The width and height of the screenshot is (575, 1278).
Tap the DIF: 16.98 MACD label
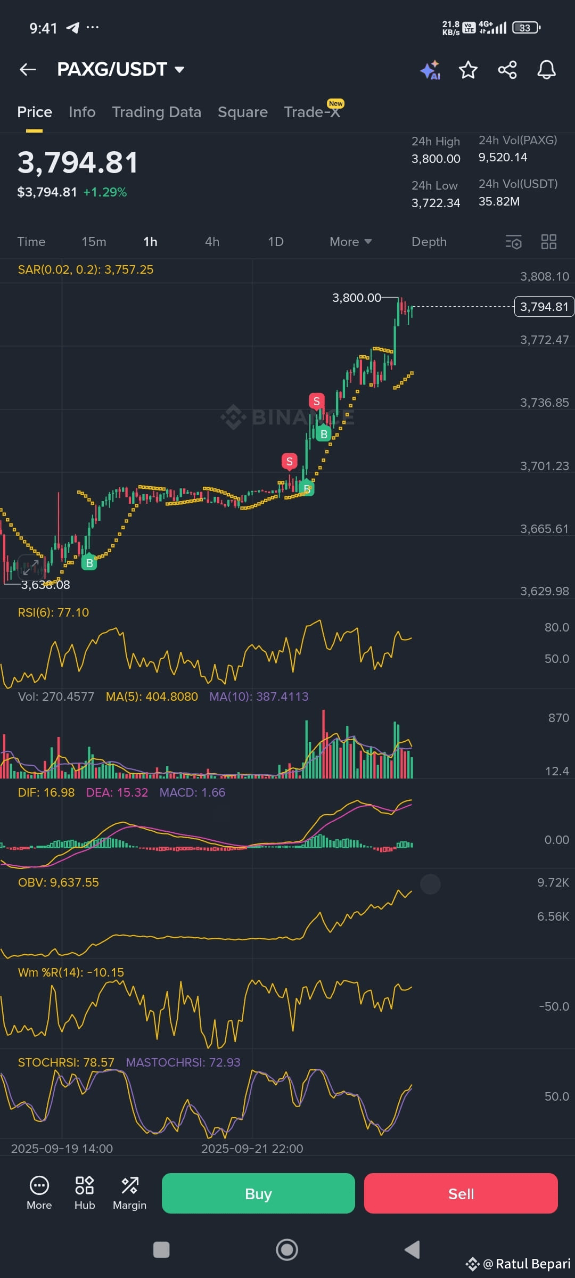46,792
